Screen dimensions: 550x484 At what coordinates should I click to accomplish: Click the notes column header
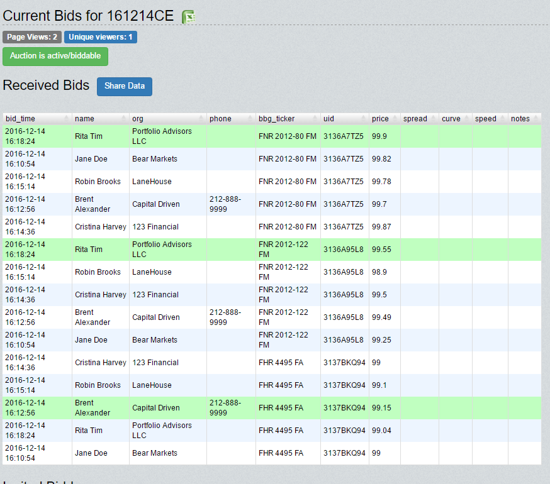click(x=520, y=119)
